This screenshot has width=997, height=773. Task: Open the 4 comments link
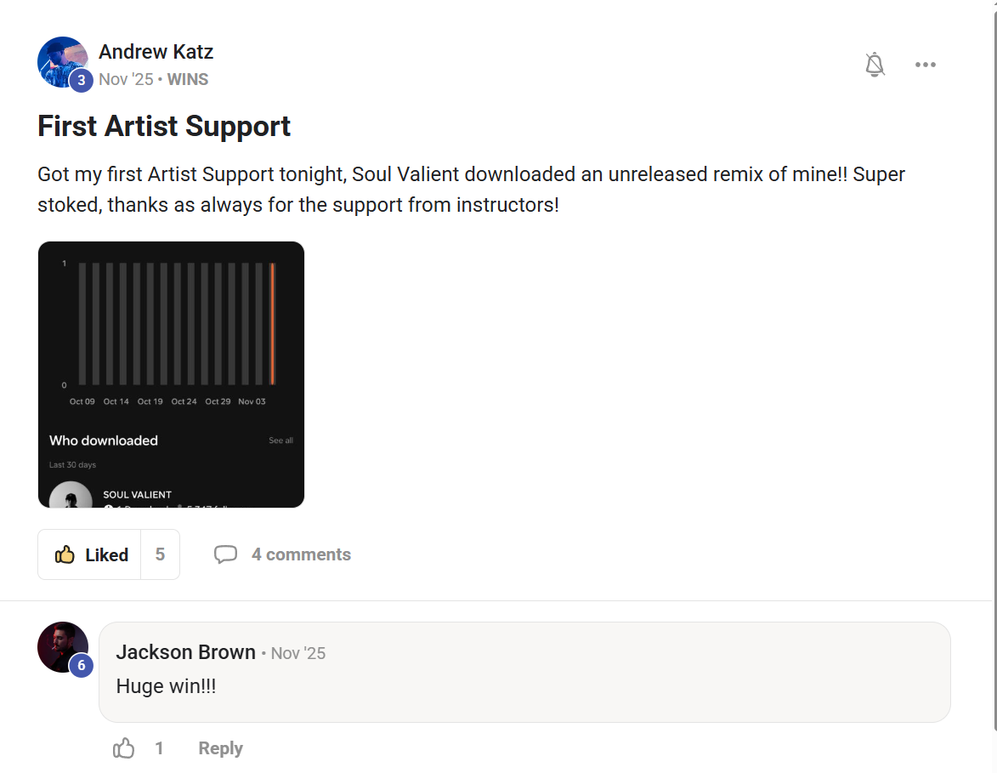[x=301, y=554]
